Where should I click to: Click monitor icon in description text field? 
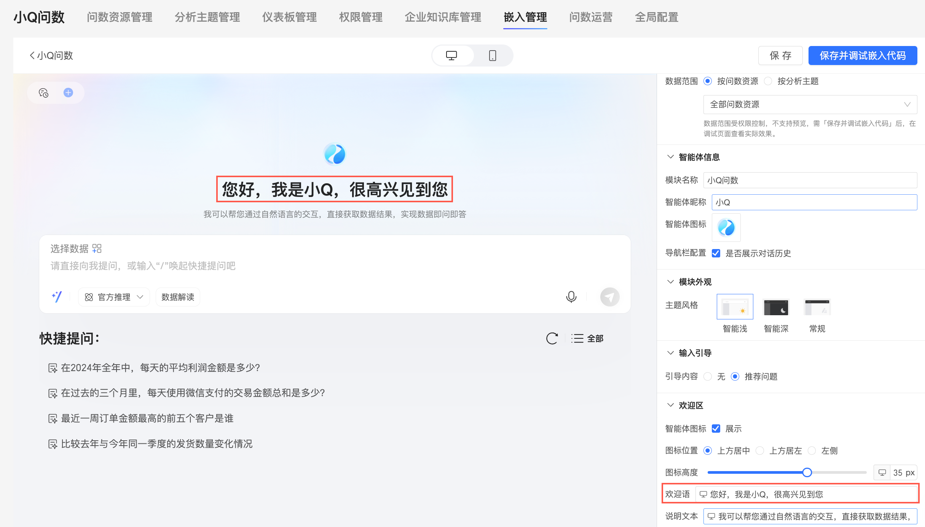711,516
